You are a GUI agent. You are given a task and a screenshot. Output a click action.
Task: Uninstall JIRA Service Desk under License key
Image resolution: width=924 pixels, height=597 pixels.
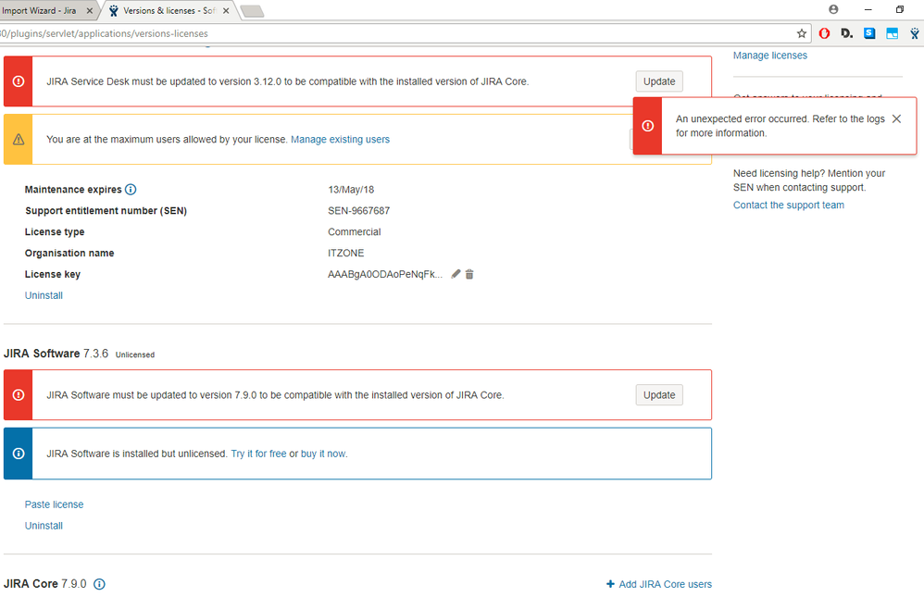pyautogui.click(x=44, y=295)
